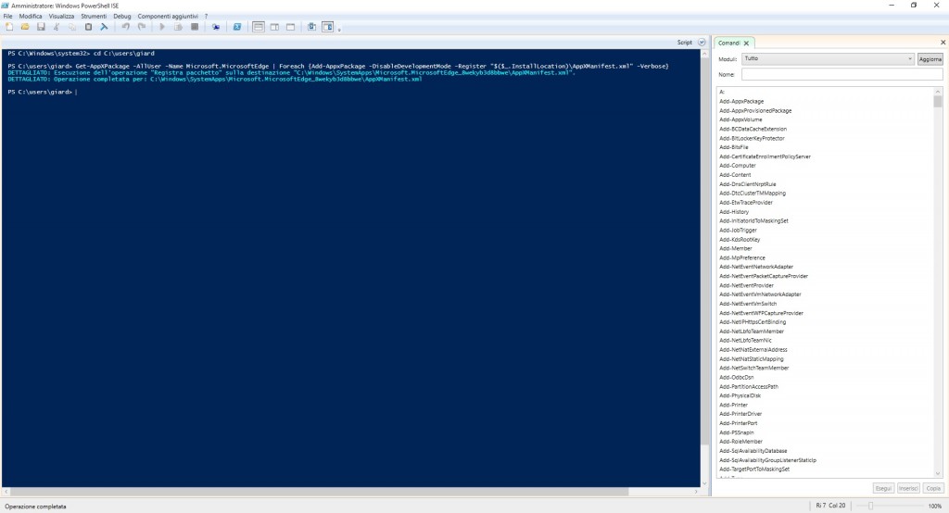The width and height of the screenshot is (949, 513).
Task: Click the Stop operation square icon
Action: pos(195,27)
